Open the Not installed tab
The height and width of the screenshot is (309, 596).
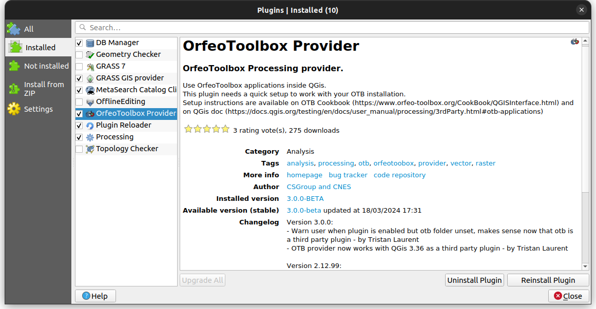(46, 66)
